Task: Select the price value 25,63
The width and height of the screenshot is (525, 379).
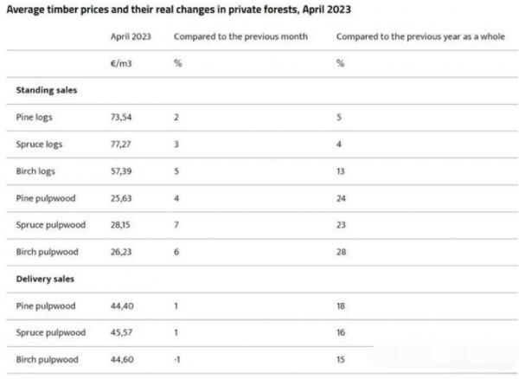Action: pos(124,198)
